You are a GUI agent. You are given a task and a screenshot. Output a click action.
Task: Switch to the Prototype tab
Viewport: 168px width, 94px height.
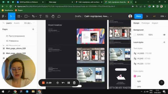145,23
